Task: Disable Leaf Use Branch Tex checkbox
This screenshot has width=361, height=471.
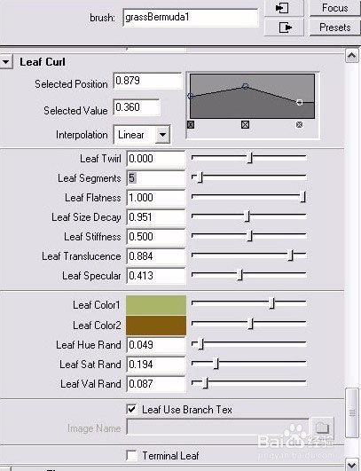Action: (x=131, y=409)
